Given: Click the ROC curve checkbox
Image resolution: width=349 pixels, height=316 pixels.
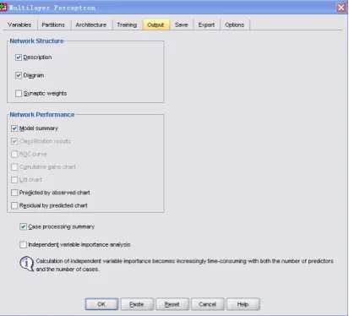Looking at the screenshot, I should click(14, 154).
